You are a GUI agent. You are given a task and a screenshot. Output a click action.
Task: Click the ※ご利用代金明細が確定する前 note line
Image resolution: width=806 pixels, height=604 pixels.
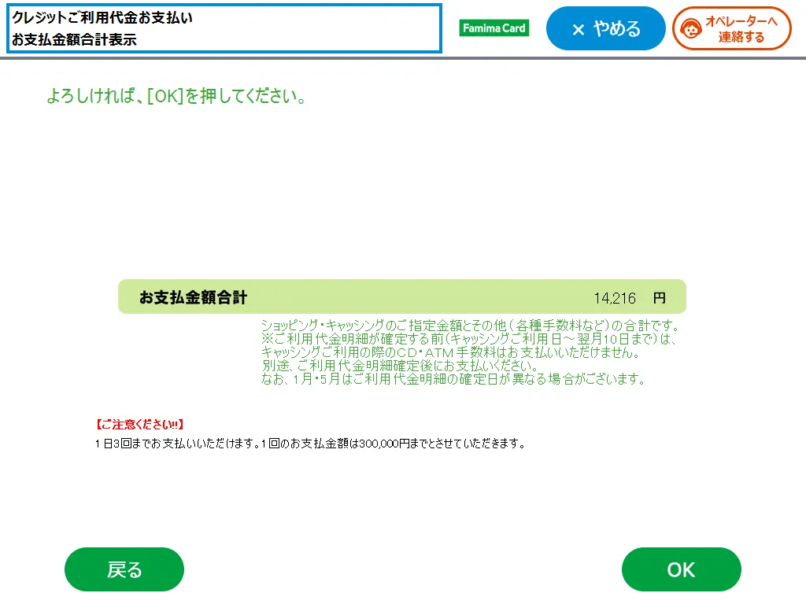coord(469,339)
